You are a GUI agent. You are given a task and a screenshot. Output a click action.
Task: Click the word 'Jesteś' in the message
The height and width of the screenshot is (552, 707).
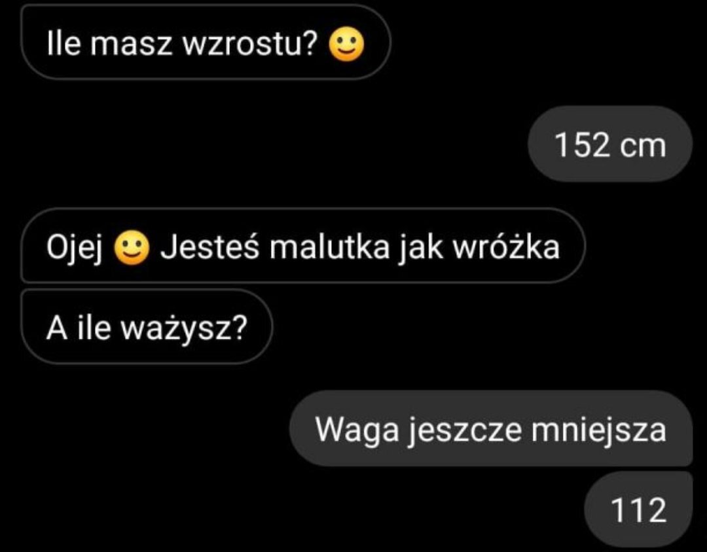(x=209, y=247)
